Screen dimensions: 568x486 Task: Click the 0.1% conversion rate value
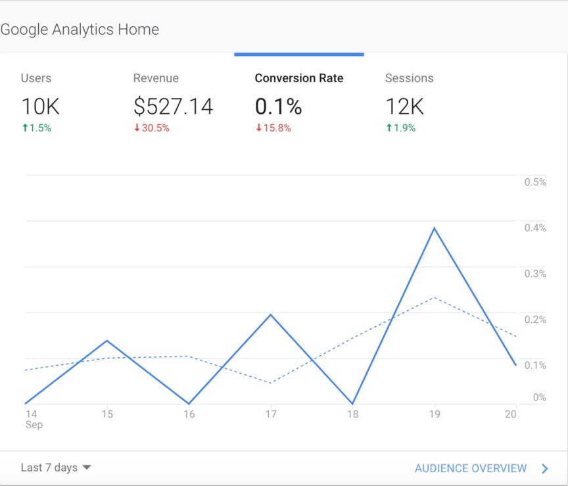[x=278, y=106]
